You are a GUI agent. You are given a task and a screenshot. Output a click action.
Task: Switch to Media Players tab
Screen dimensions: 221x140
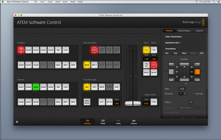click(184, 31)
